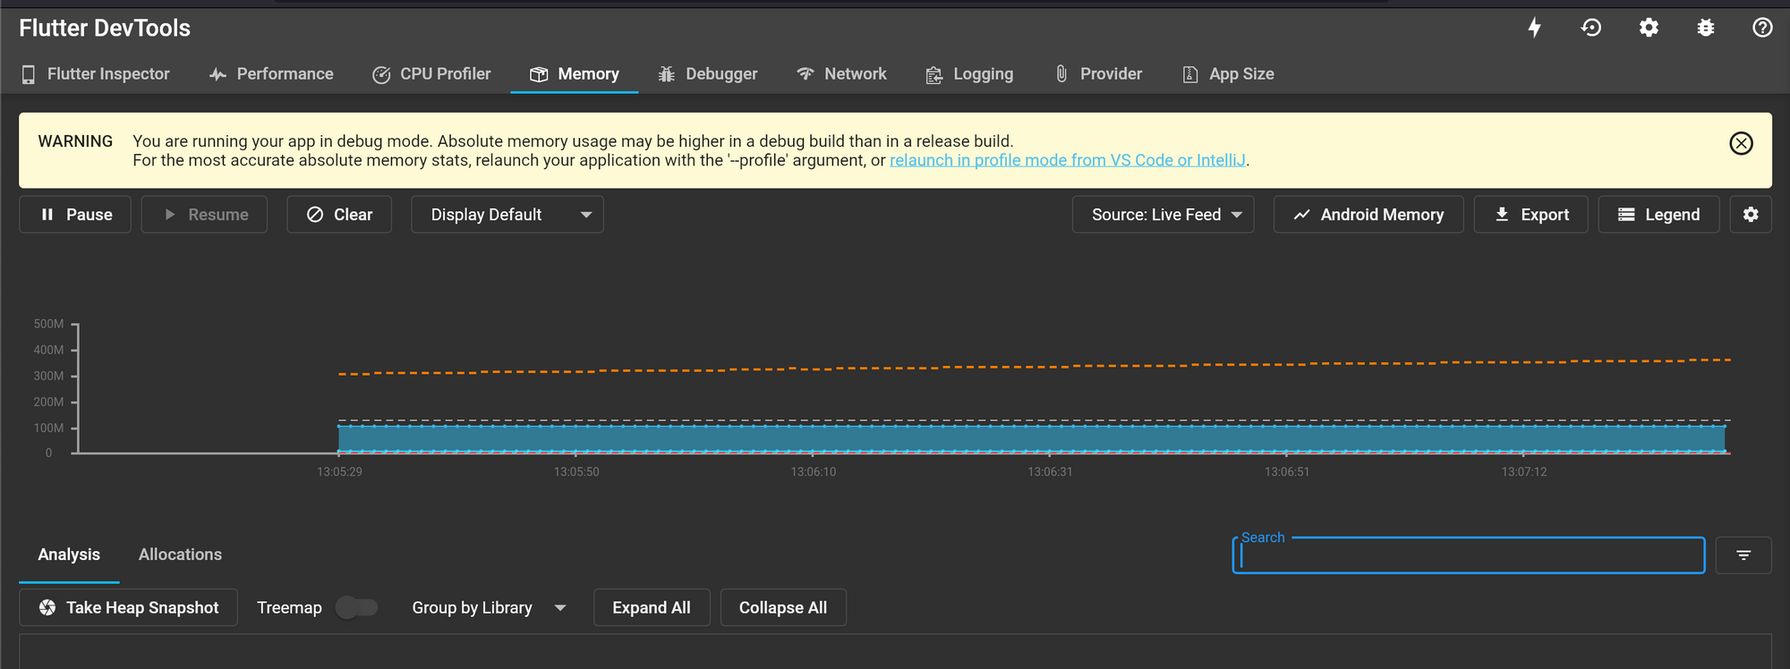
Task: Click the hot restart circular arrow icon
Action: pyautogui.click(x=1591, y=28)
